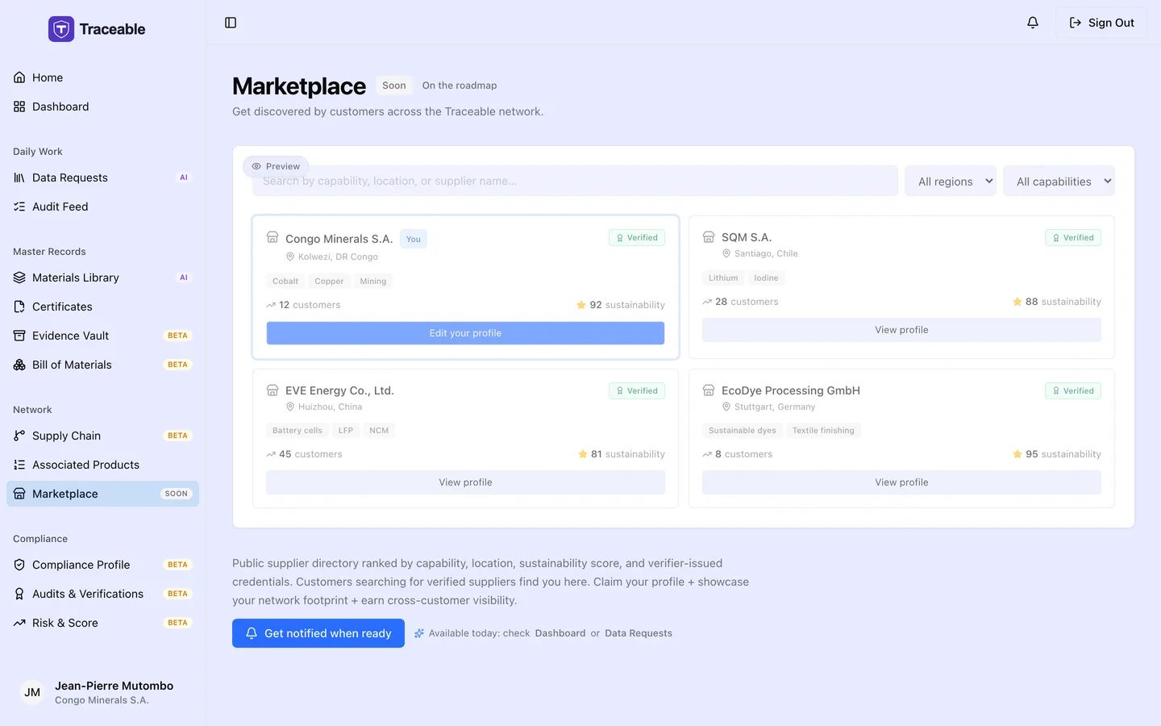Click the Audit Feed list icon
Viewport: 1161px width, 726px height.
pos(19,207)
